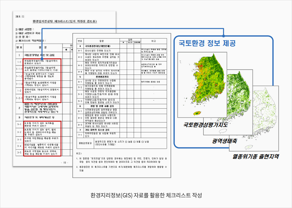The image size is (292, 208).
Task: Click the 높음 checkbox in 종합검토결과
Action: coord(126,142)
